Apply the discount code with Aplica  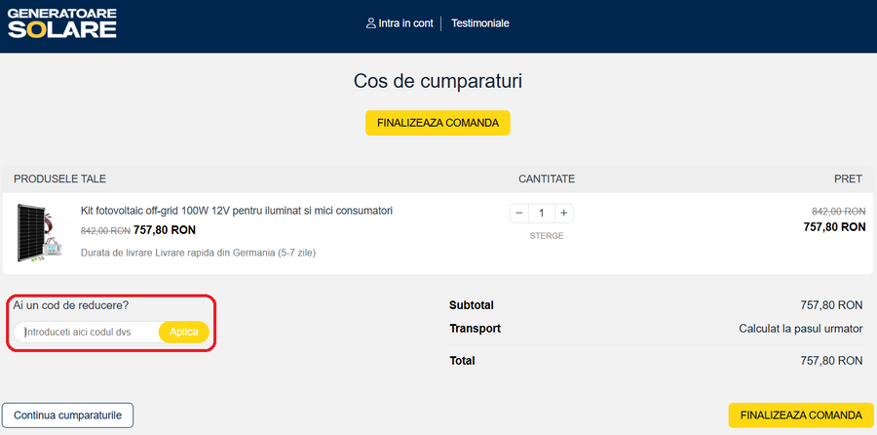[x=184, y=333]
